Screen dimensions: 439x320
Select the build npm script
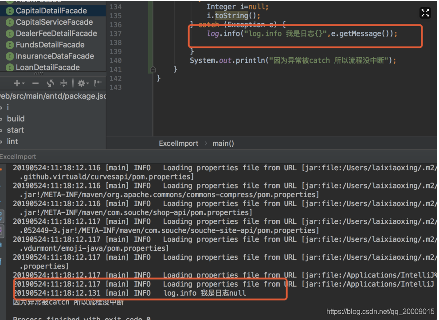16,119
